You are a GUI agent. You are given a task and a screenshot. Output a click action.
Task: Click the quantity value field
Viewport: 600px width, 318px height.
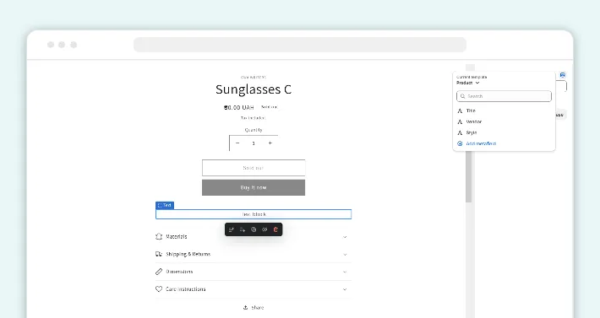coord(254,143)
